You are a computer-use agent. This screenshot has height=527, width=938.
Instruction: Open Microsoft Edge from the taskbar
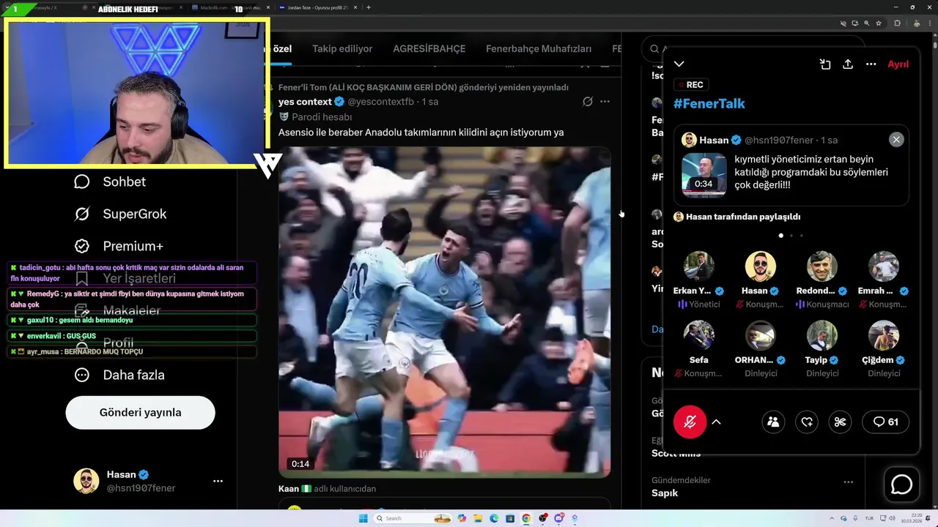pyautogui.click(x=494, y=518)
